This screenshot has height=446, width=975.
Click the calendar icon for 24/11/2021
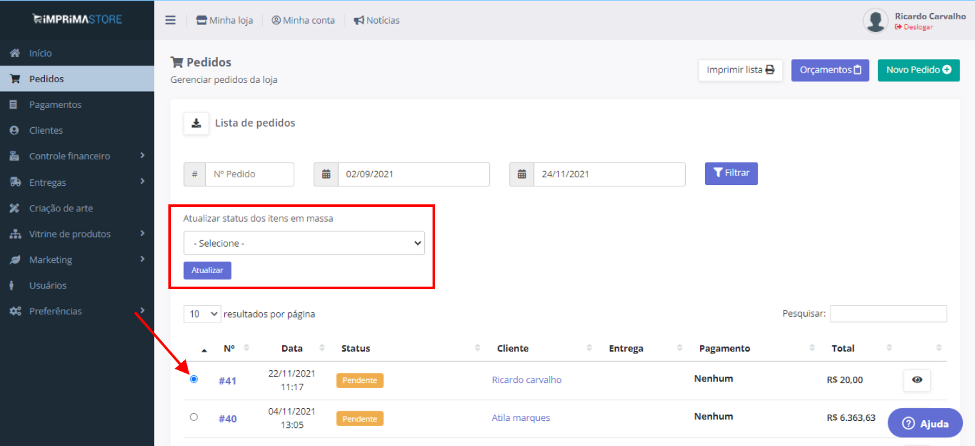[521, 174]
